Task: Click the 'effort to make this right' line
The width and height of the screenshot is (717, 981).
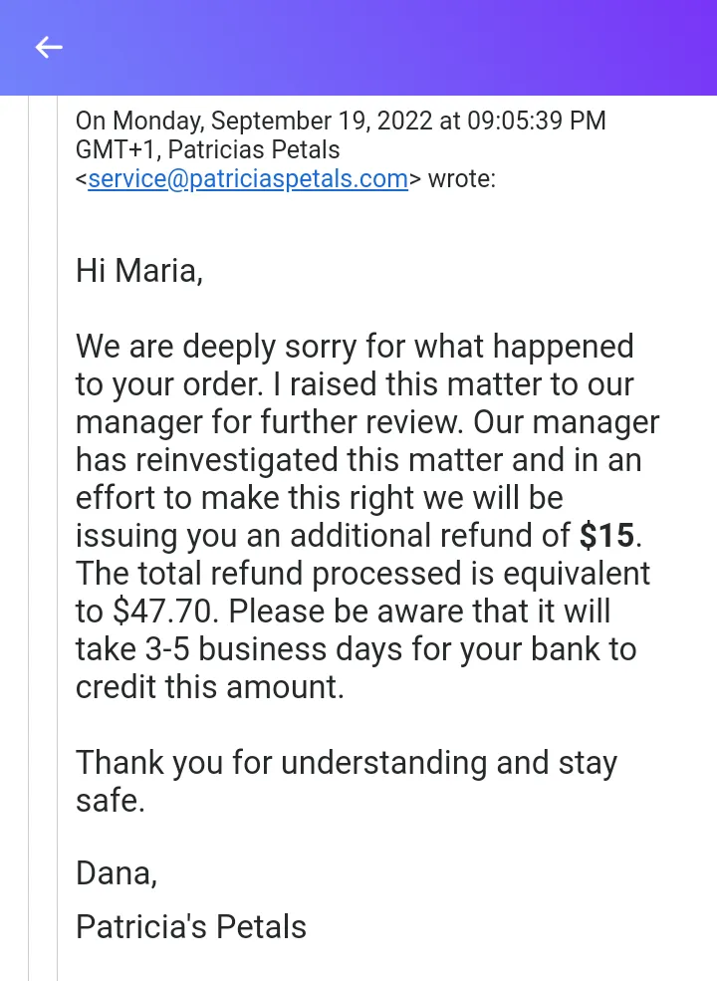Action: pyautogui.click(x=319, y=499)
